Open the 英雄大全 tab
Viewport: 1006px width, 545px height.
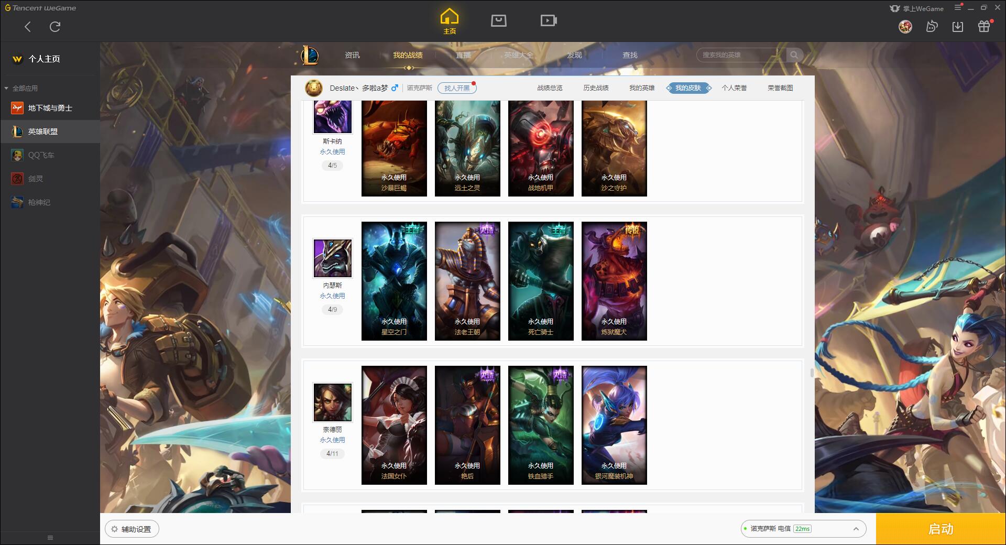tap(519, 55)
